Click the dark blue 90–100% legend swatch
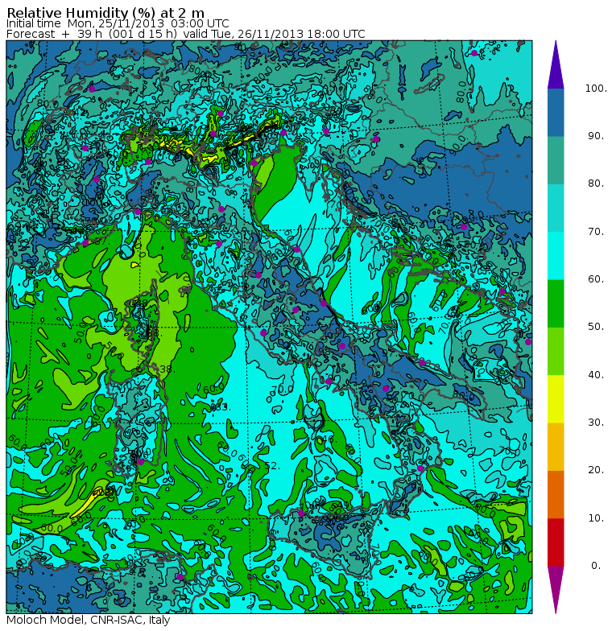This screenshot has width=612, height=631. 556,113
